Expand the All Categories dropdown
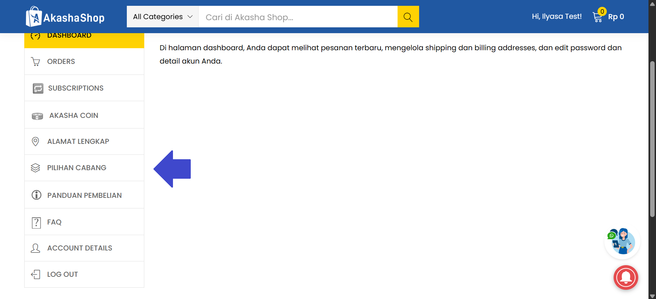This screenshot has width=656, height=299. tap(163, 17)
